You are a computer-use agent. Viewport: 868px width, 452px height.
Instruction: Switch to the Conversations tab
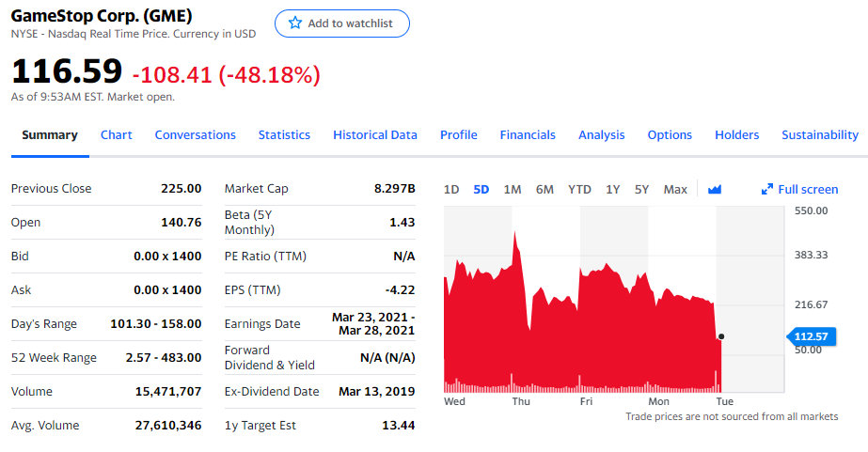[x=195, y=135]
